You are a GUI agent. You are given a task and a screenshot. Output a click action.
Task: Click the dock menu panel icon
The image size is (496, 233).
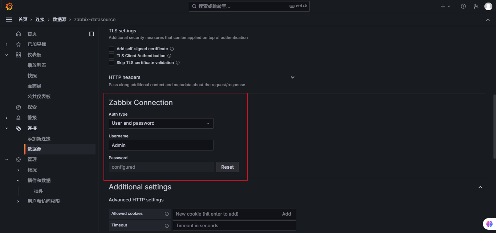pyautogui.click(x=92, y=34)
